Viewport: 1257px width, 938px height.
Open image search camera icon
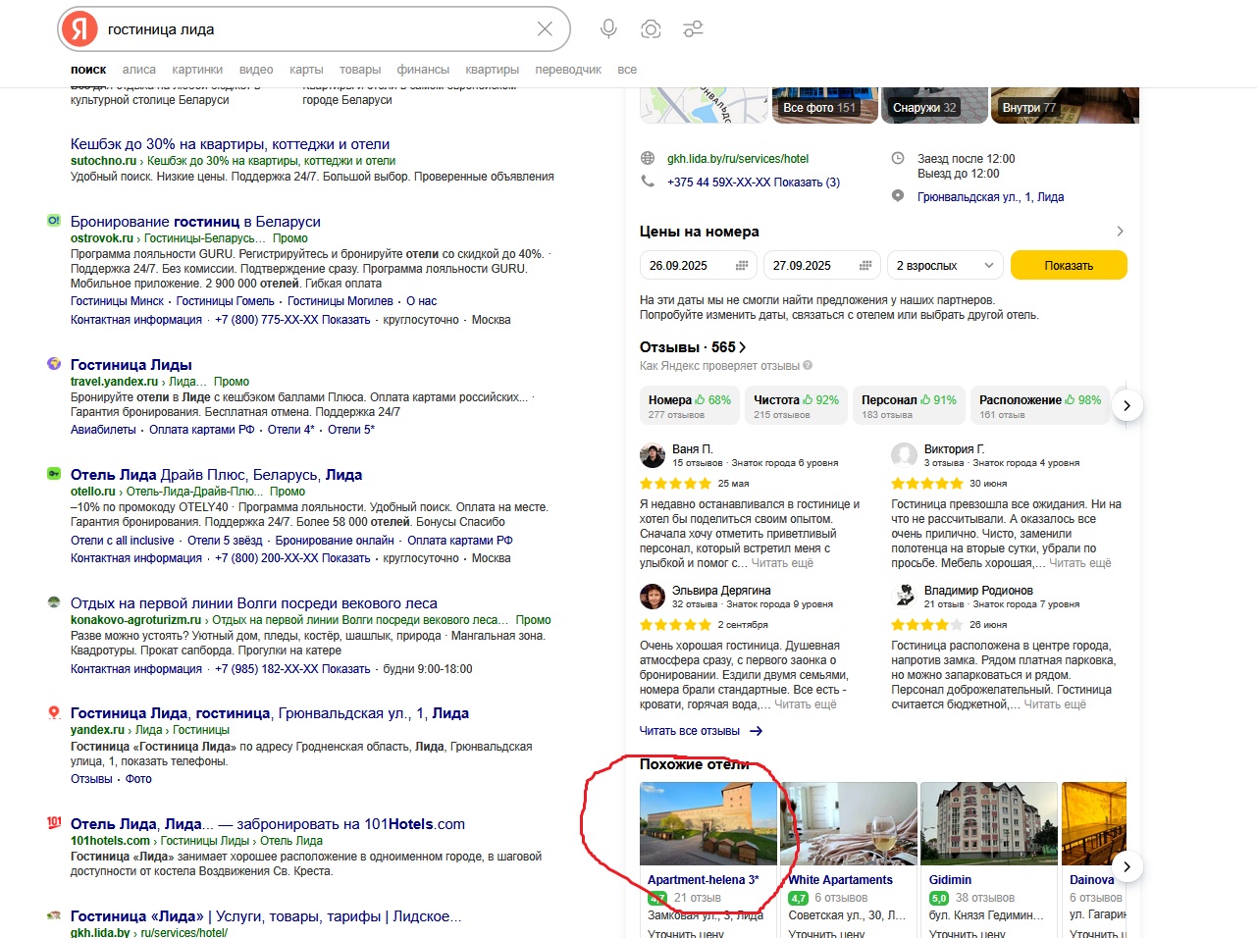pos(651,29)
